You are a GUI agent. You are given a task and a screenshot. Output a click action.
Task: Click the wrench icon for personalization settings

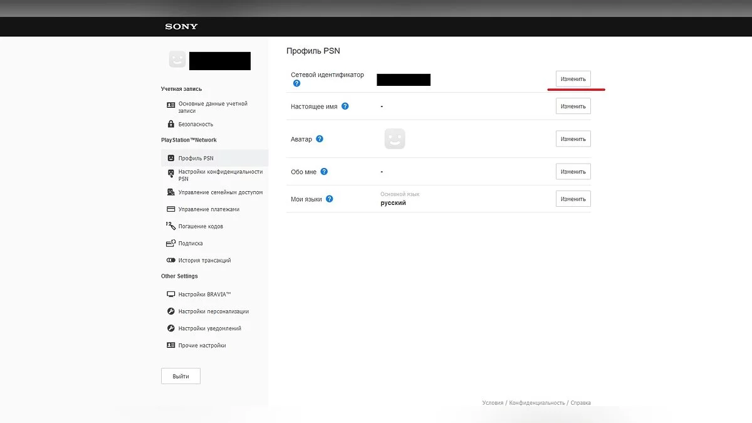(170, 311)
